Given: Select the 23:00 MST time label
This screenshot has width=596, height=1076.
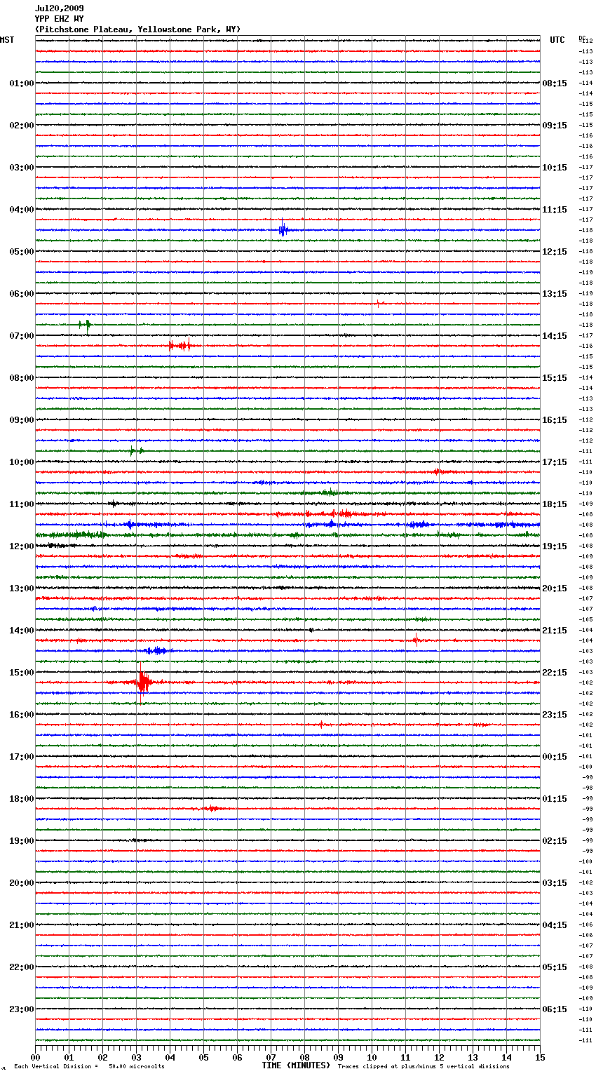Looking at the screenshot, I should click(21, 1009).
